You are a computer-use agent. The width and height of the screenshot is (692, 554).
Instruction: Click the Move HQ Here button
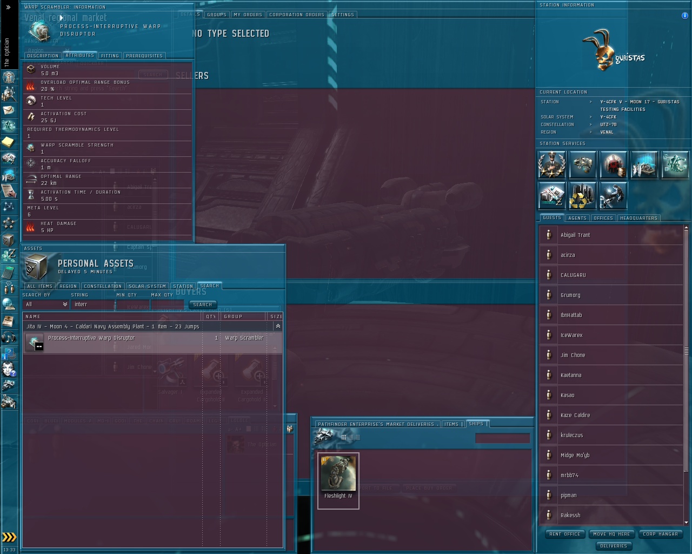click(x=611, y=534)
